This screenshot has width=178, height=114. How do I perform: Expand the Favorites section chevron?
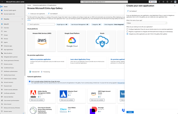(22, 19)
